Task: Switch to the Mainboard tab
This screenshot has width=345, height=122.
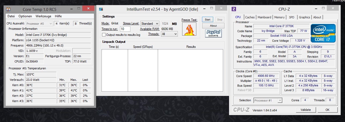Action: click(264, 17)
